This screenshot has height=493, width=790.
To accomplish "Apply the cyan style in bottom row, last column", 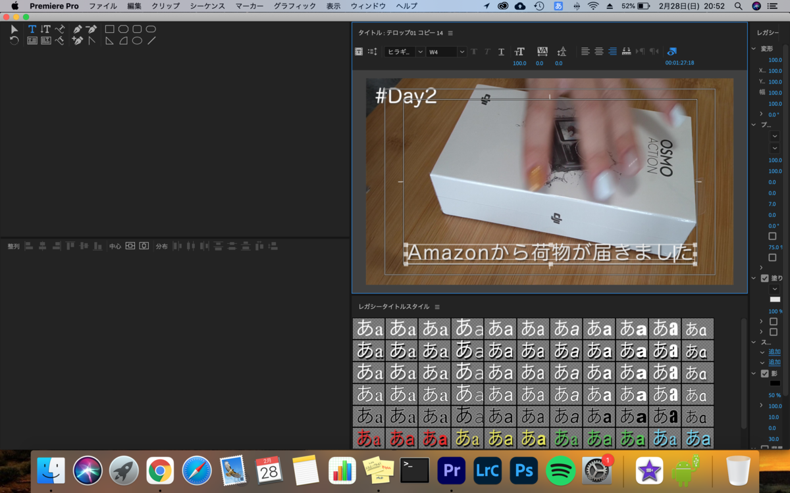I will [x=698, y=438].
